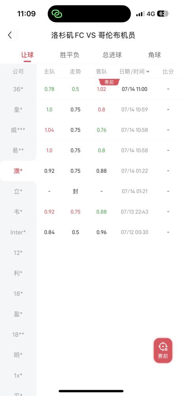182x396 pixels.
Task: Select company 皇* in sidebar
Action: point(18,109)
